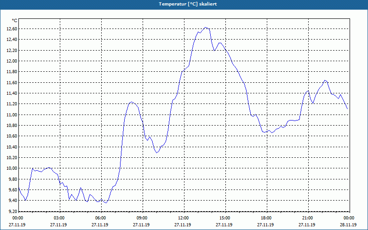Select the 18:00 time label
Screen dimensions: 368x230
[265, 218]
